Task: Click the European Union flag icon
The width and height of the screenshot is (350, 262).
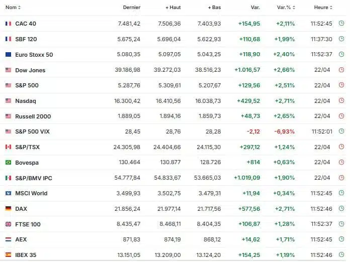Action: (8, 55)
